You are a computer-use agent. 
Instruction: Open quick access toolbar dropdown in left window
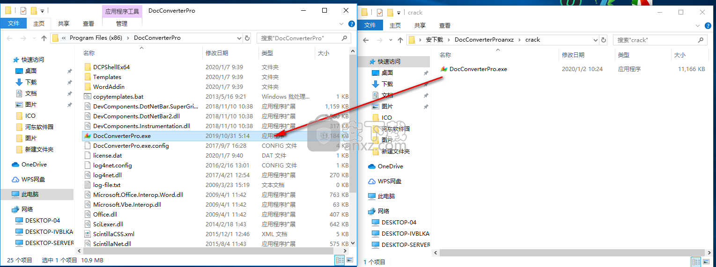(x=43, y=10)
